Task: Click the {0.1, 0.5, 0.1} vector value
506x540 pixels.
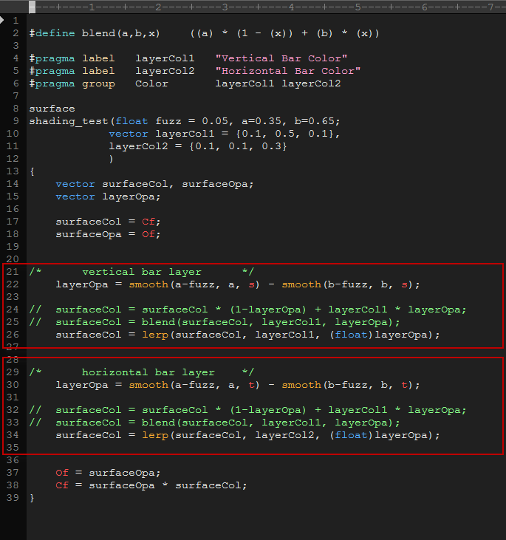Action: [284, 134]
